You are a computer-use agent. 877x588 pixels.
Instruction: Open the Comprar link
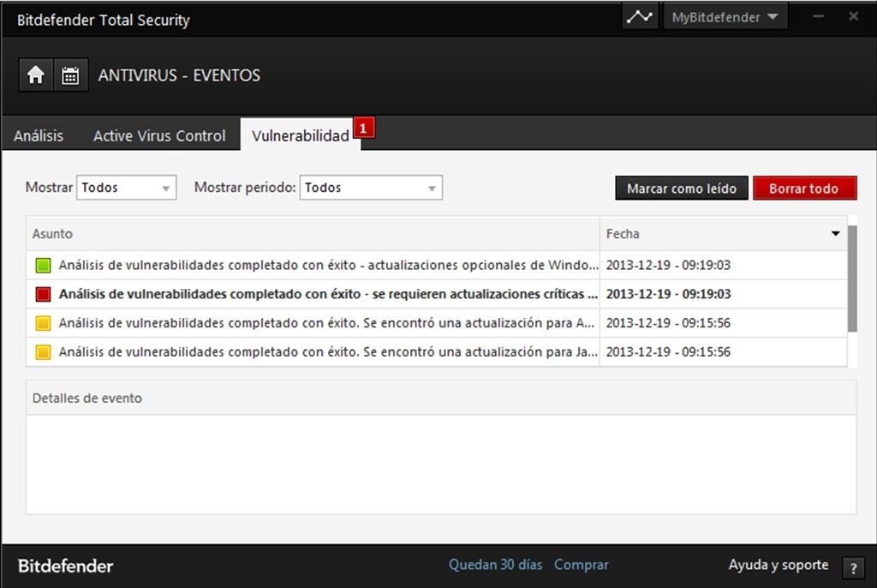pos(582,565)
